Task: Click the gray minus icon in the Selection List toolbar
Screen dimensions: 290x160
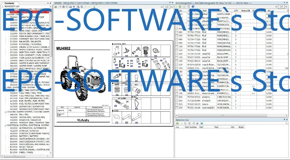Action: 189,123
